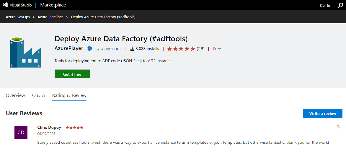This screenshot has height=152, width=346.
Task: Click the extension title heading
Action: click(x=121, y=39)
